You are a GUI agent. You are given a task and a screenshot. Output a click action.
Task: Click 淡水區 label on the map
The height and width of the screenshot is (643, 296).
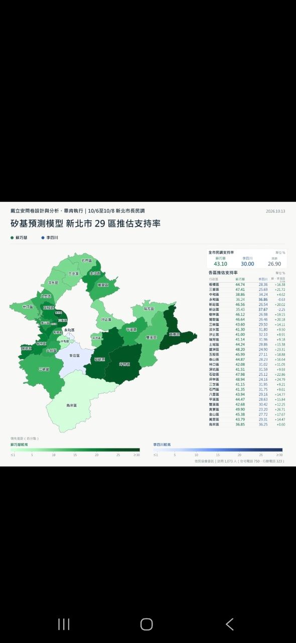pyautogui.click(x=53, y=283)
